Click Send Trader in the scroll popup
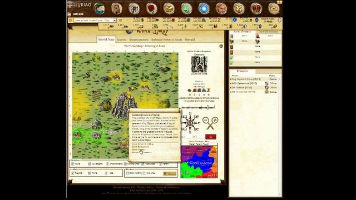Screen dimensions: 356x200 click(138, 149)
